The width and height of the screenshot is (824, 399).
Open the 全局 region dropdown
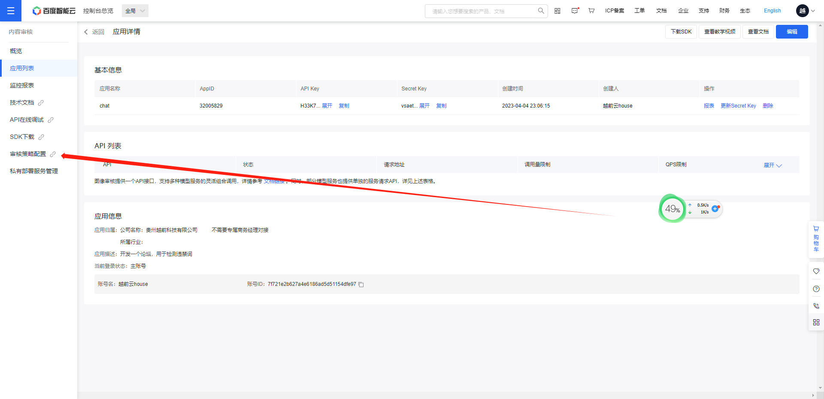click(x=135, y=11)
